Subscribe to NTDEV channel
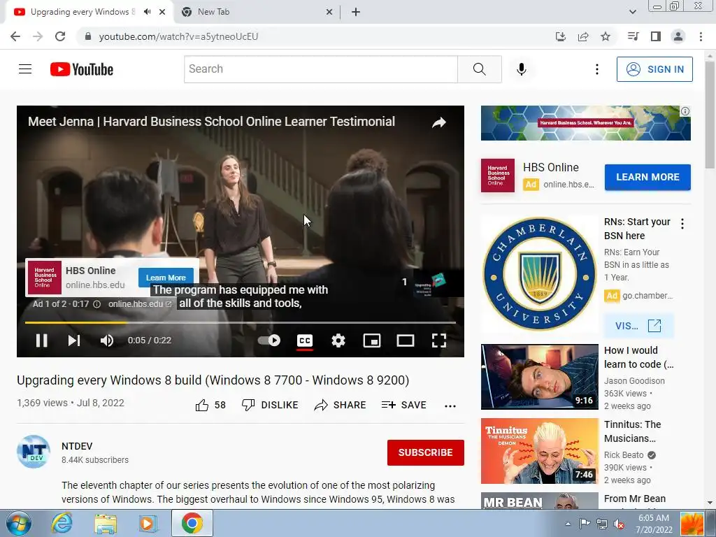Viewport: 716px width, 537px height. click(426, 452)
